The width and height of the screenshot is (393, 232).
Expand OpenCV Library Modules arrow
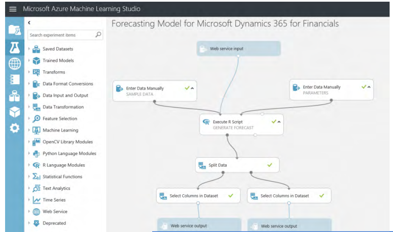coord(29,142)
